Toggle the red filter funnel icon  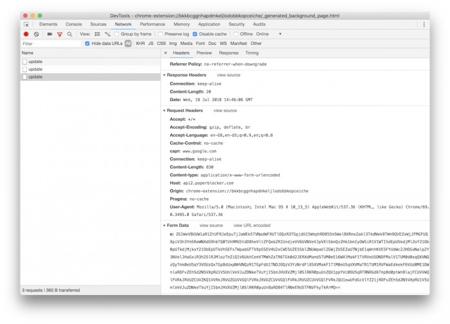tap(60, 34)
